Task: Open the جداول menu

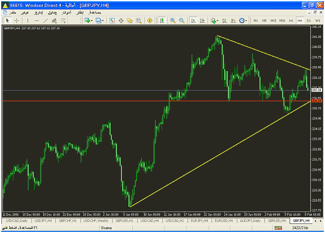Action: 52,13
